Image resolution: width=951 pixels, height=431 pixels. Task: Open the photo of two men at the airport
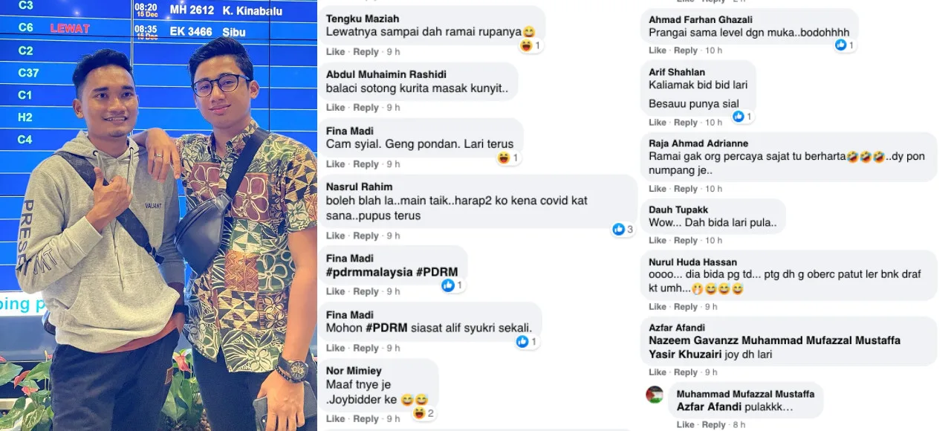coord(158,215)
